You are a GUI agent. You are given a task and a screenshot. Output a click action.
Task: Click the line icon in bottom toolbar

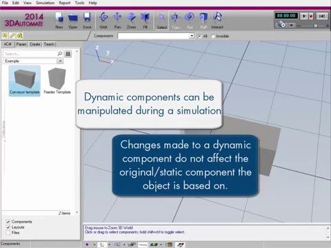[143, 245]
